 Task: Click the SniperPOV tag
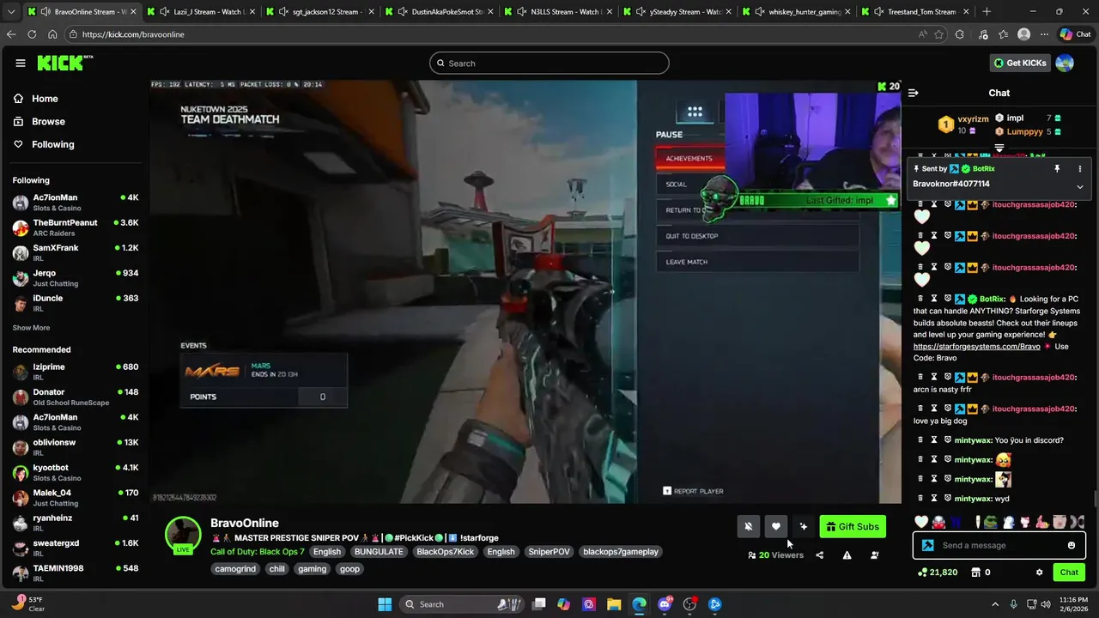[549, 552]
